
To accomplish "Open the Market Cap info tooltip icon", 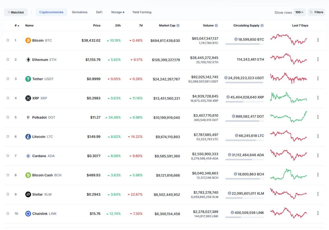I will [x=178, y=25].
